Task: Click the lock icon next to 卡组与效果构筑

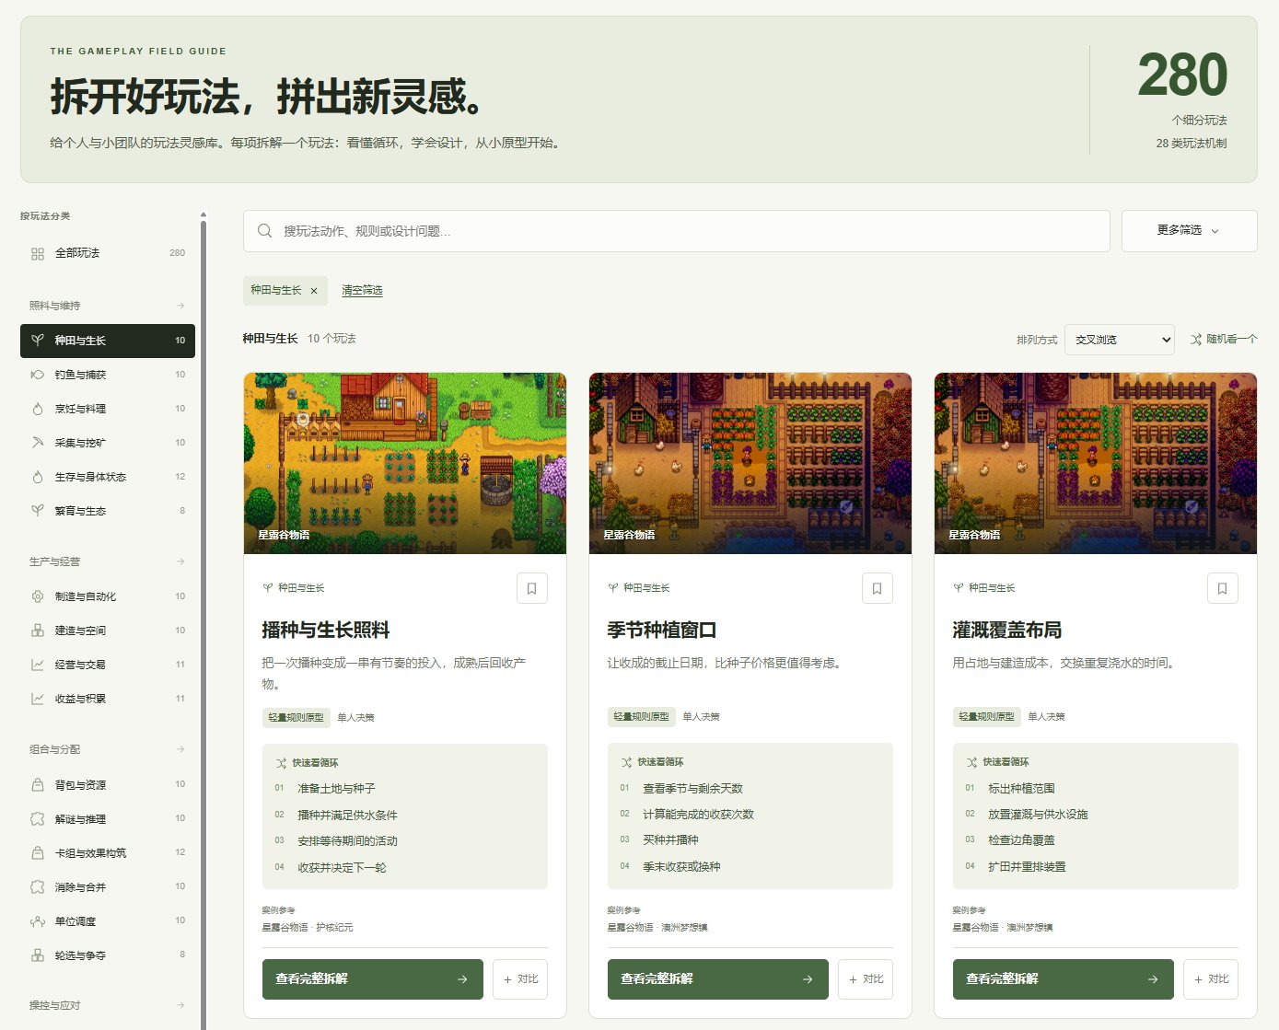Action: pyautogui.click(x=38, y=853)
